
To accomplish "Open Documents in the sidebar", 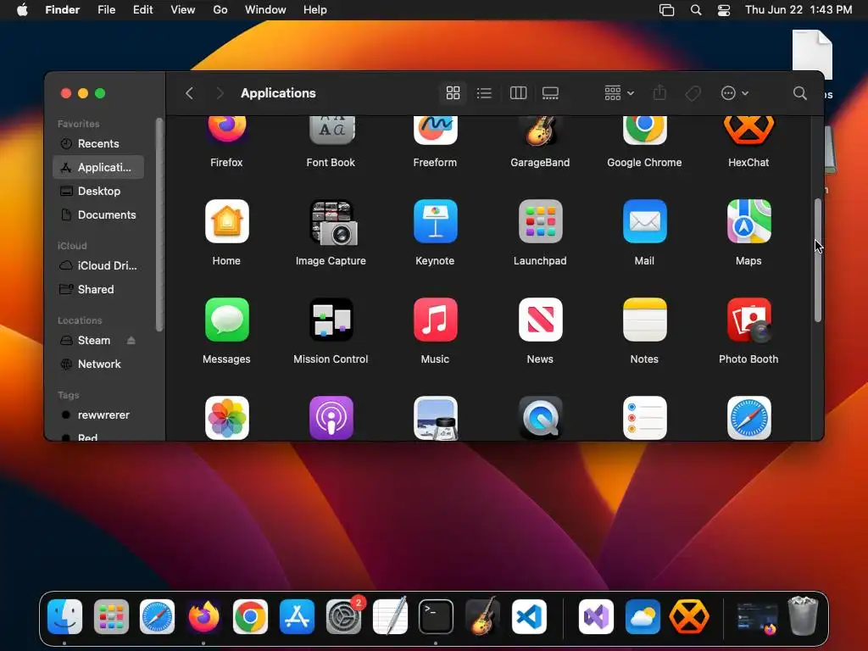I will (x=98, y=214).
